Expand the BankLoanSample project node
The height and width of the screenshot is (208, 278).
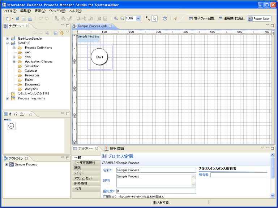pos(7,39)
